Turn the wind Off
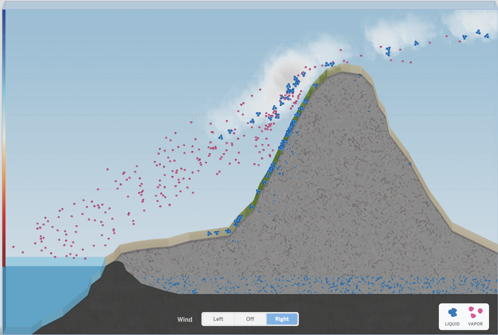This screenshot has width=498, height=335. (x=250, y=319)
